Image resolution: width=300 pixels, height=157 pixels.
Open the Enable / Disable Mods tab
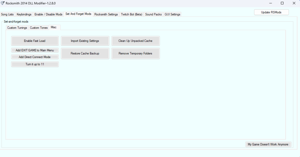(48, 14)
